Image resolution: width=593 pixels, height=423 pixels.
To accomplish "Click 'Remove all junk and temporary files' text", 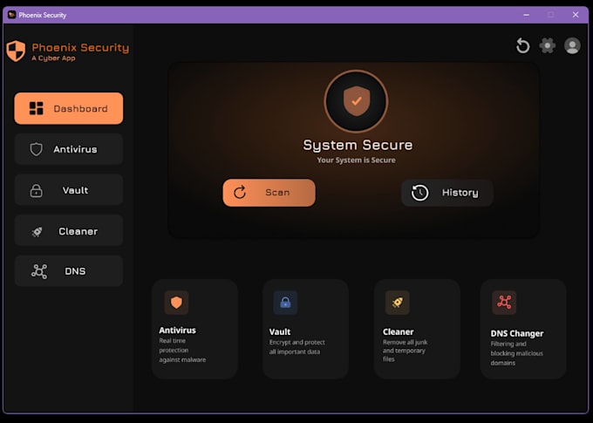I will [x=405, y=351].
